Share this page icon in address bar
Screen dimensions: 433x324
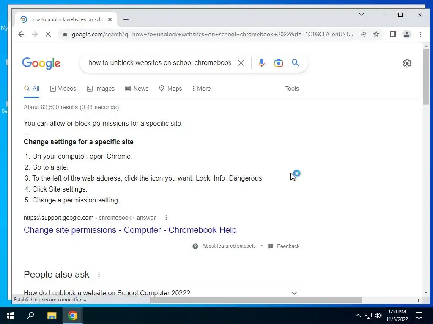pos(363,34)
